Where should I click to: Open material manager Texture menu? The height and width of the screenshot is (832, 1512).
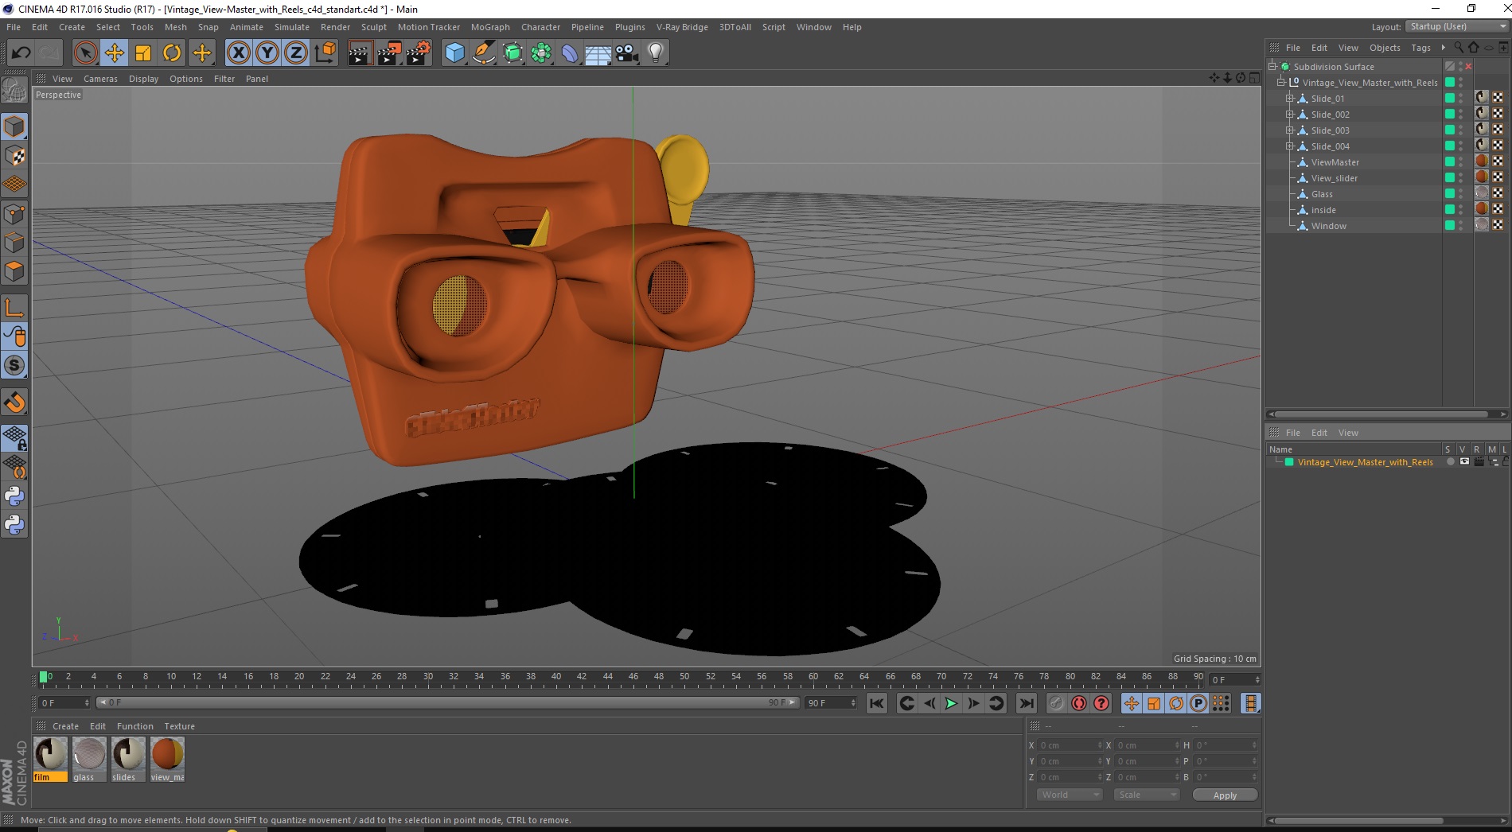[x=179, y=726]
